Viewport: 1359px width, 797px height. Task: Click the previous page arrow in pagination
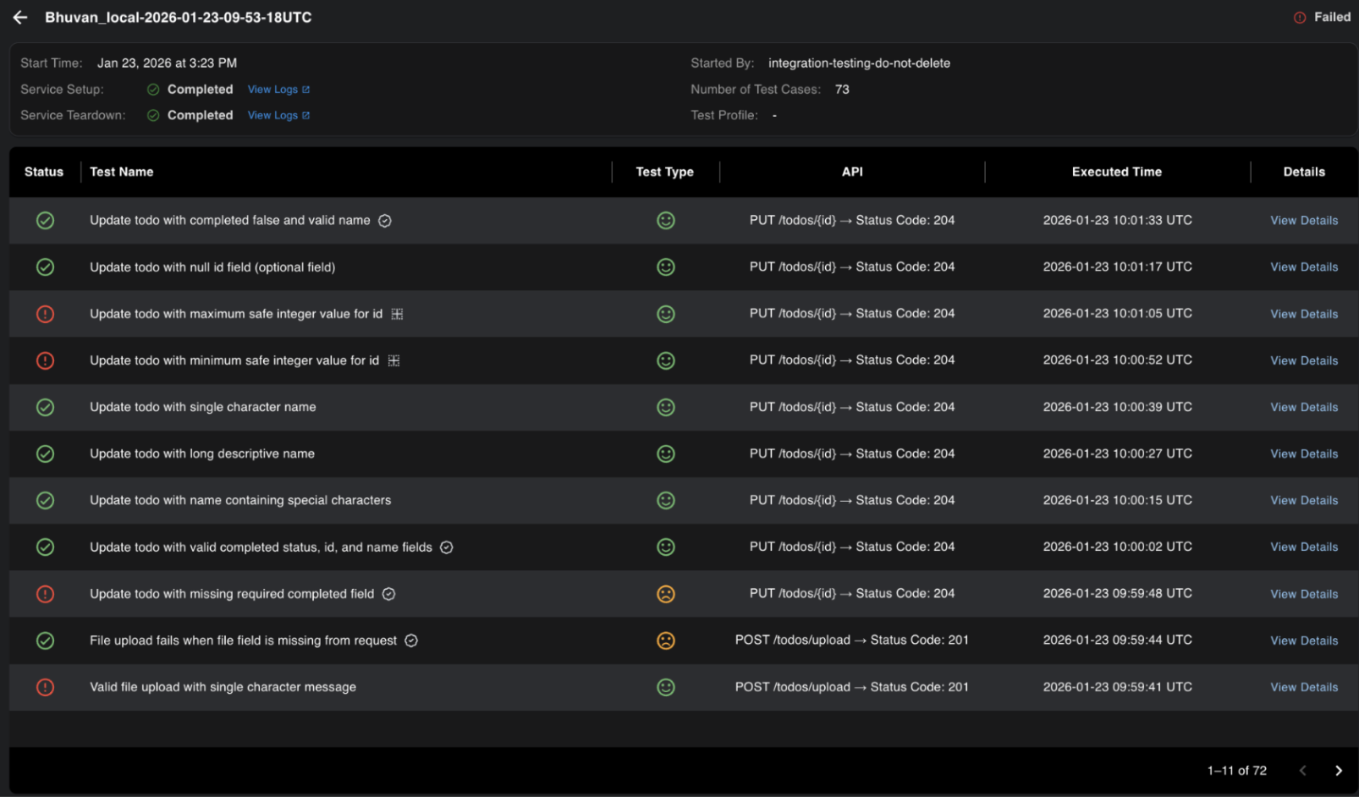(x=1302, y=771)
